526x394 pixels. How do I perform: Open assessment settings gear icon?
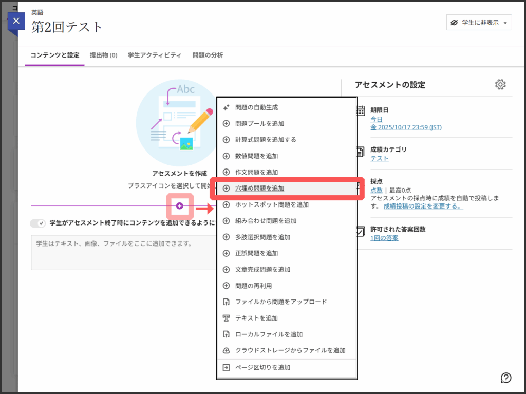(500, 85)
